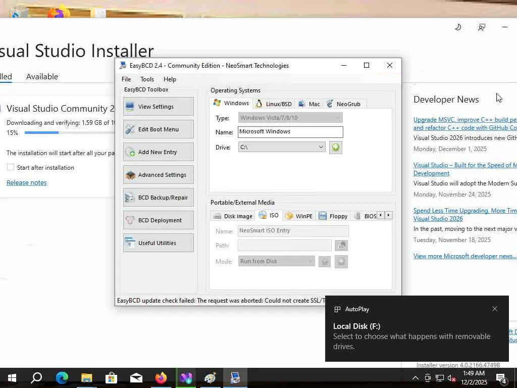Screen dimensions: 517x388
Task: Click the gray add icon at the end of the Mode row
Action: point(341,262)
